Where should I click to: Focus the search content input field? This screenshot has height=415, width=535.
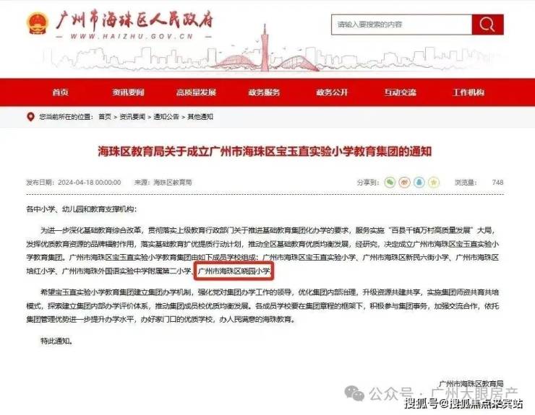[x=401, y=25]
